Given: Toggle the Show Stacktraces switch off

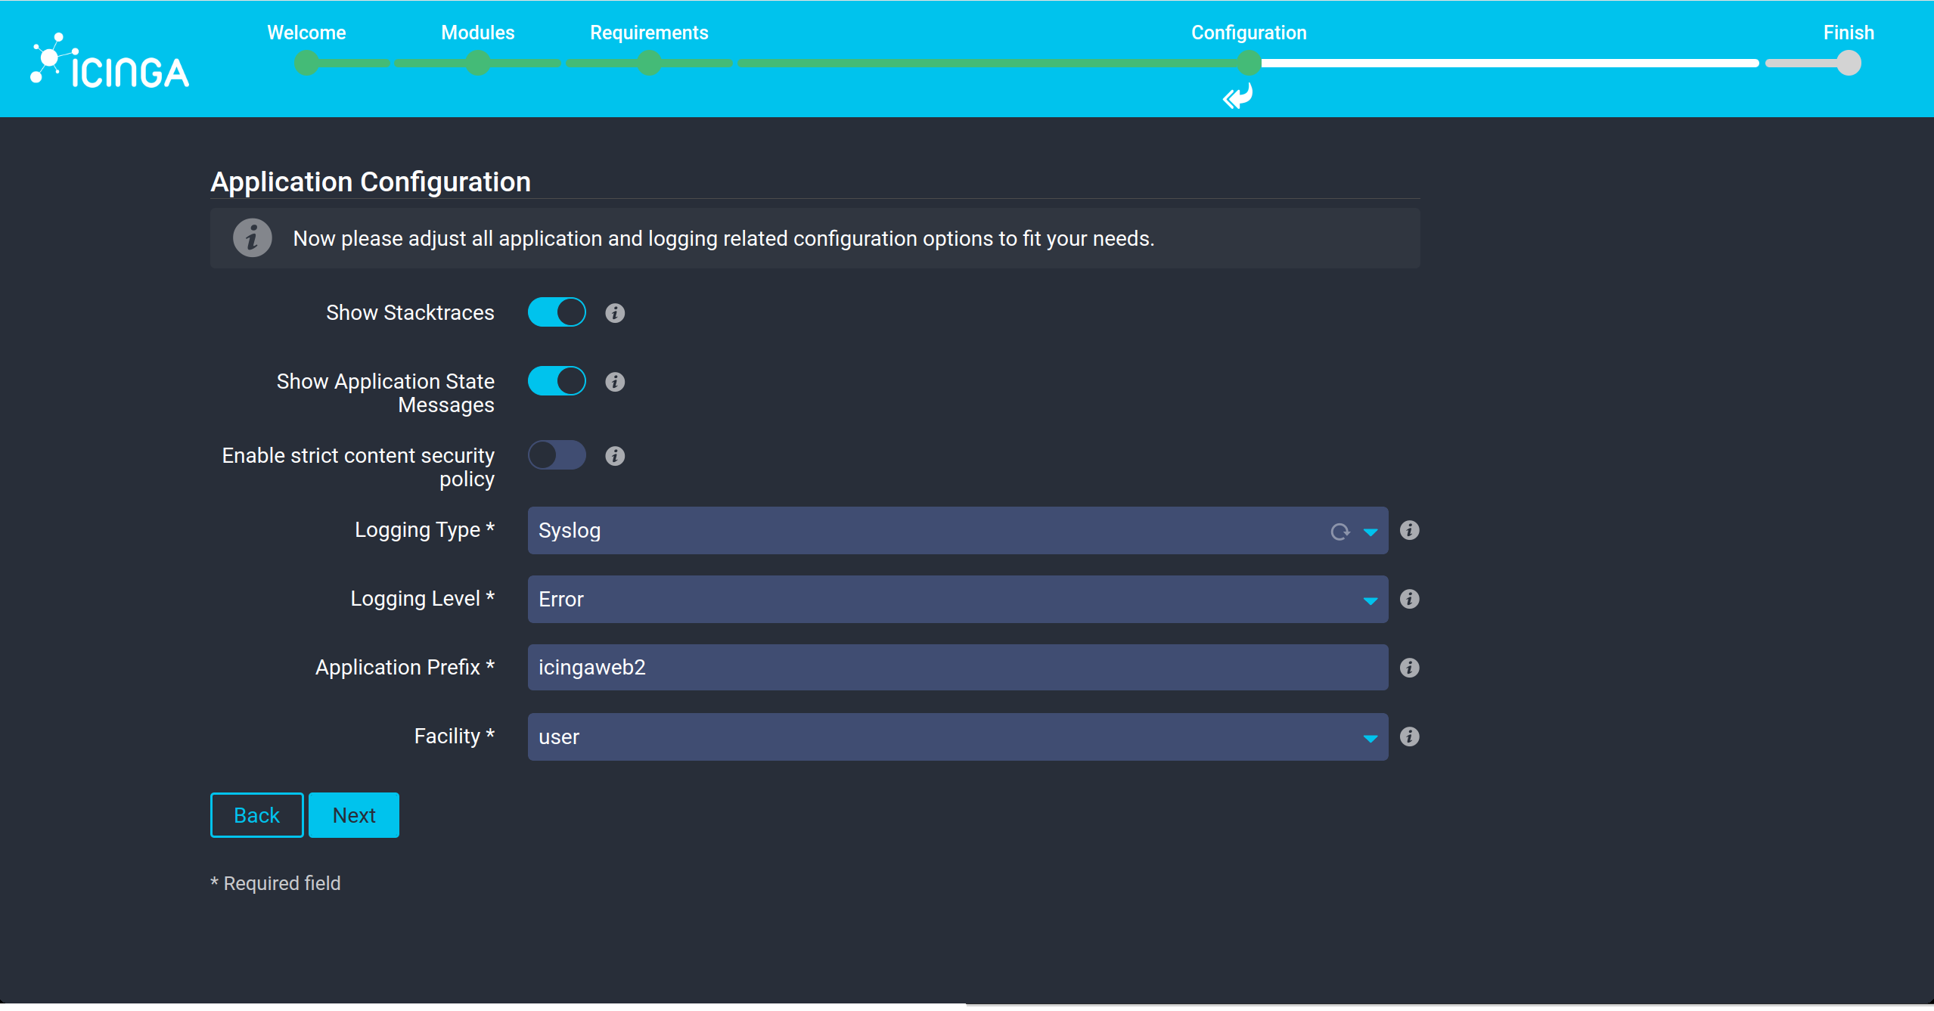Looking at the screenshot, I should point(557,313).
